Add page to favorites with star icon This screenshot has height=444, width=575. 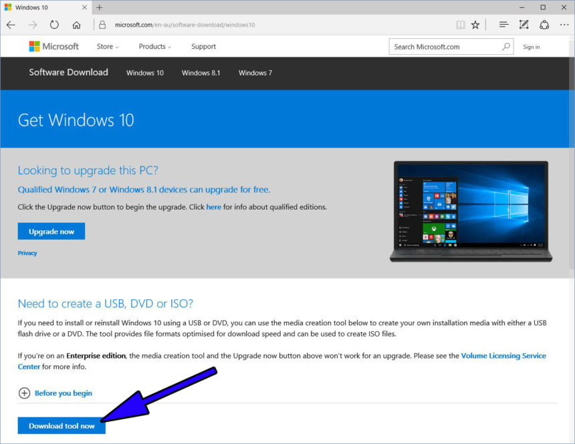[x=475, y=25]
